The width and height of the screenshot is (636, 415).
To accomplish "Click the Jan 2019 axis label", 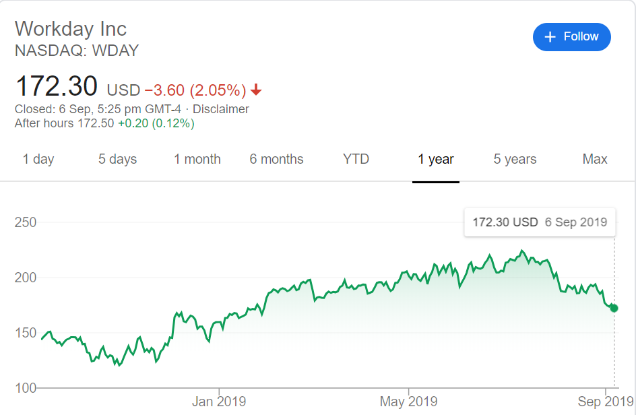I will pos(219,402).
